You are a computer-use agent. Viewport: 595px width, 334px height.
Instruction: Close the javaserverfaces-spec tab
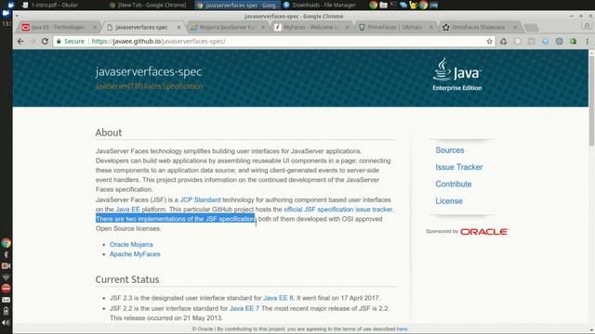coord(179,27)
